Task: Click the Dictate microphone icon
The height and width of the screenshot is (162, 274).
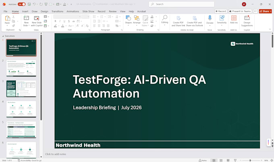Action: (210, 18)
